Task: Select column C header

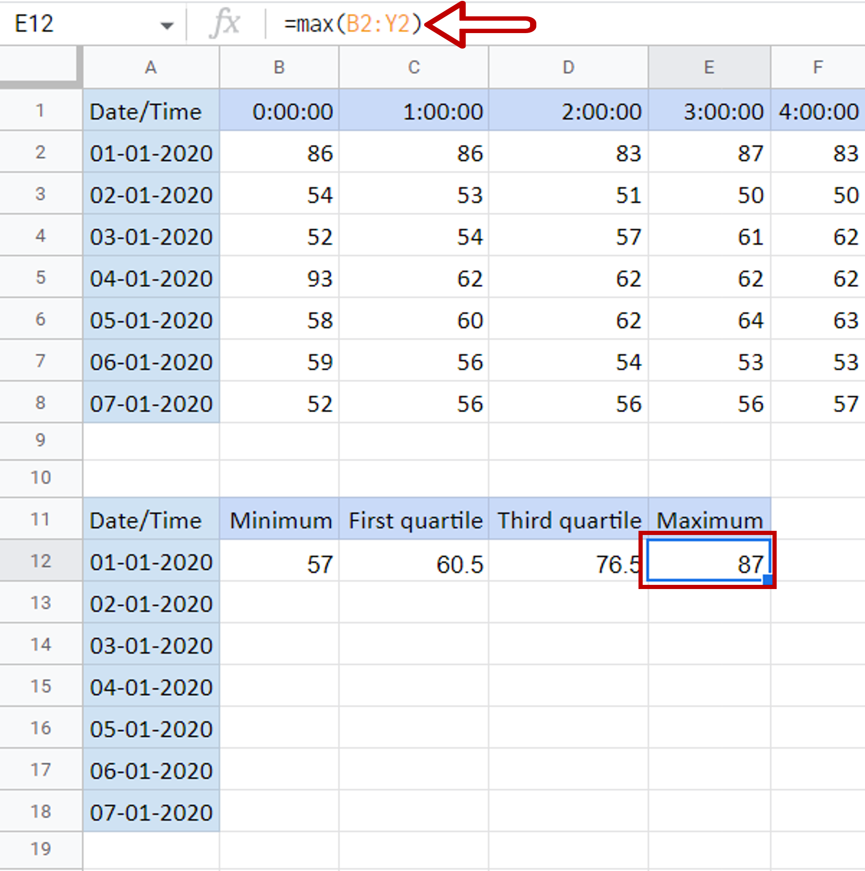Action: coord(414,67)
